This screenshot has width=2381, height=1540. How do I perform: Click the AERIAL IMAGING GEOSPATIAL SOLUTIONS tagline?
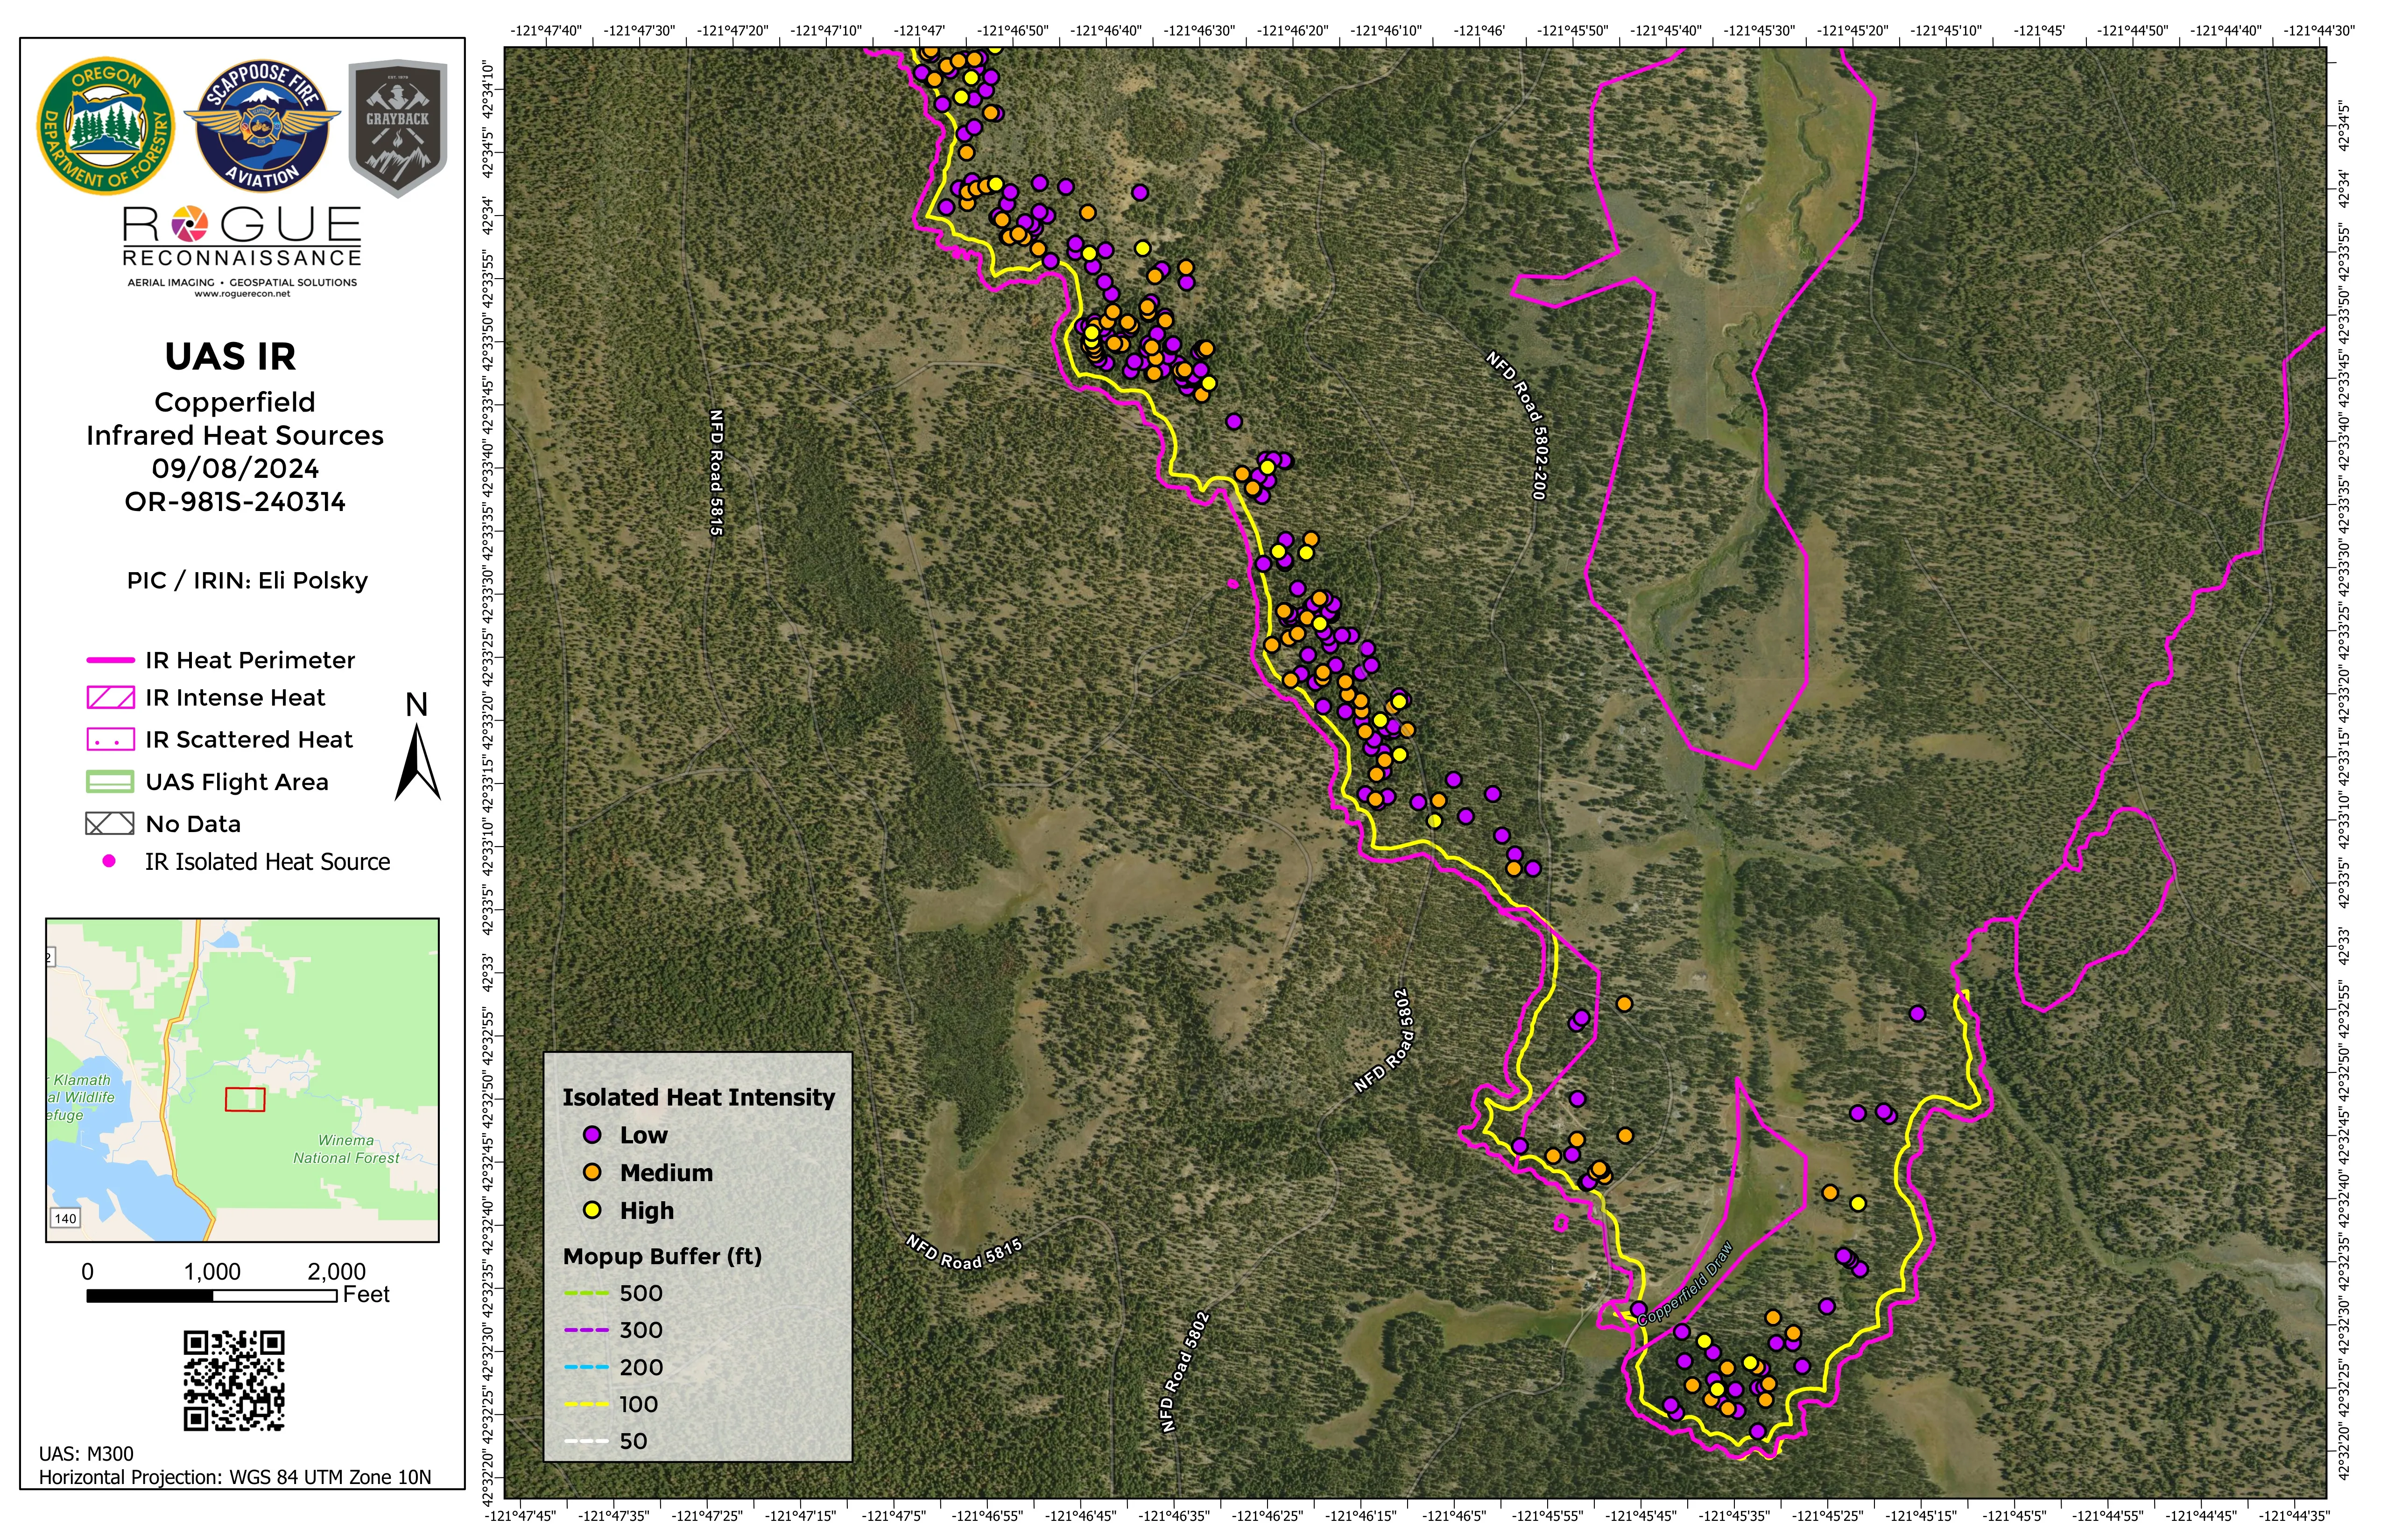coord(242,282)
